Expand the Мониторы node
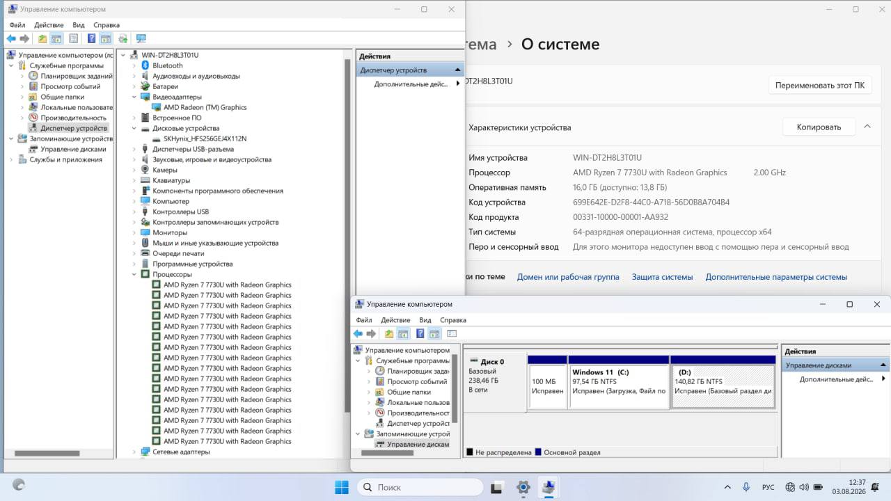Screen dimensions: 891x501 click(135, 232)
